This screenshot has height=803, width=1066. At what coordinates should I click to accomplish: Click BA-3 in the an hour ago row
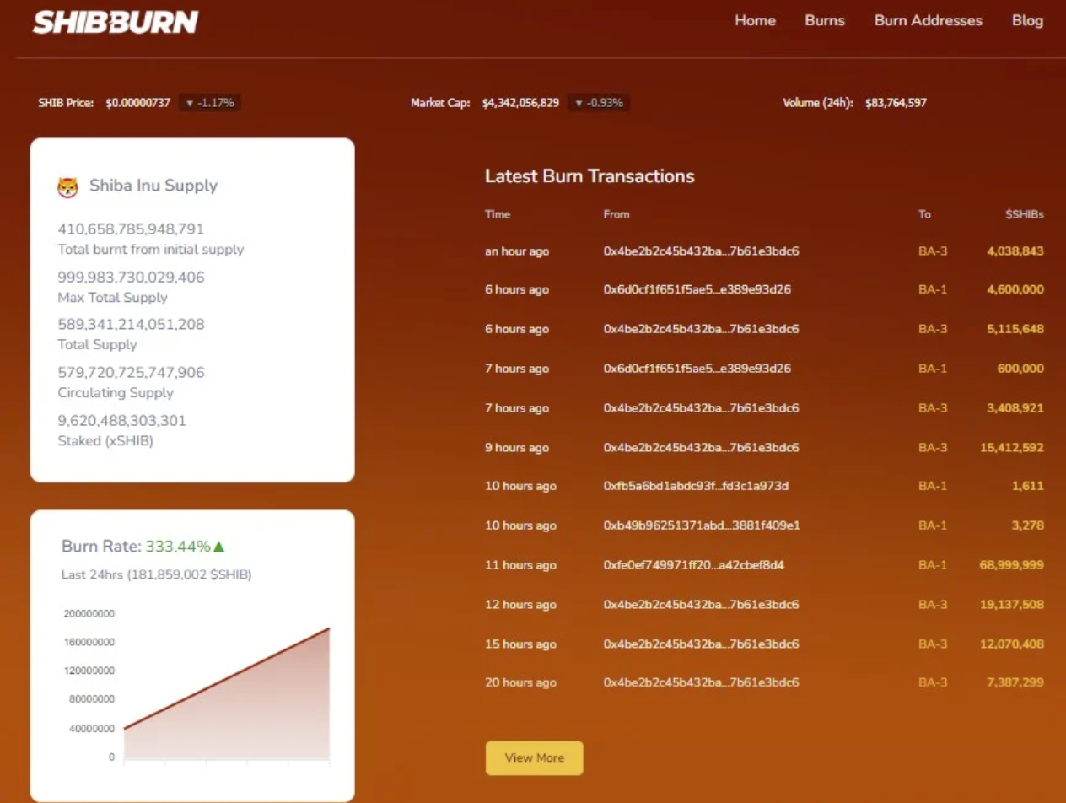[x=933, y=251]
